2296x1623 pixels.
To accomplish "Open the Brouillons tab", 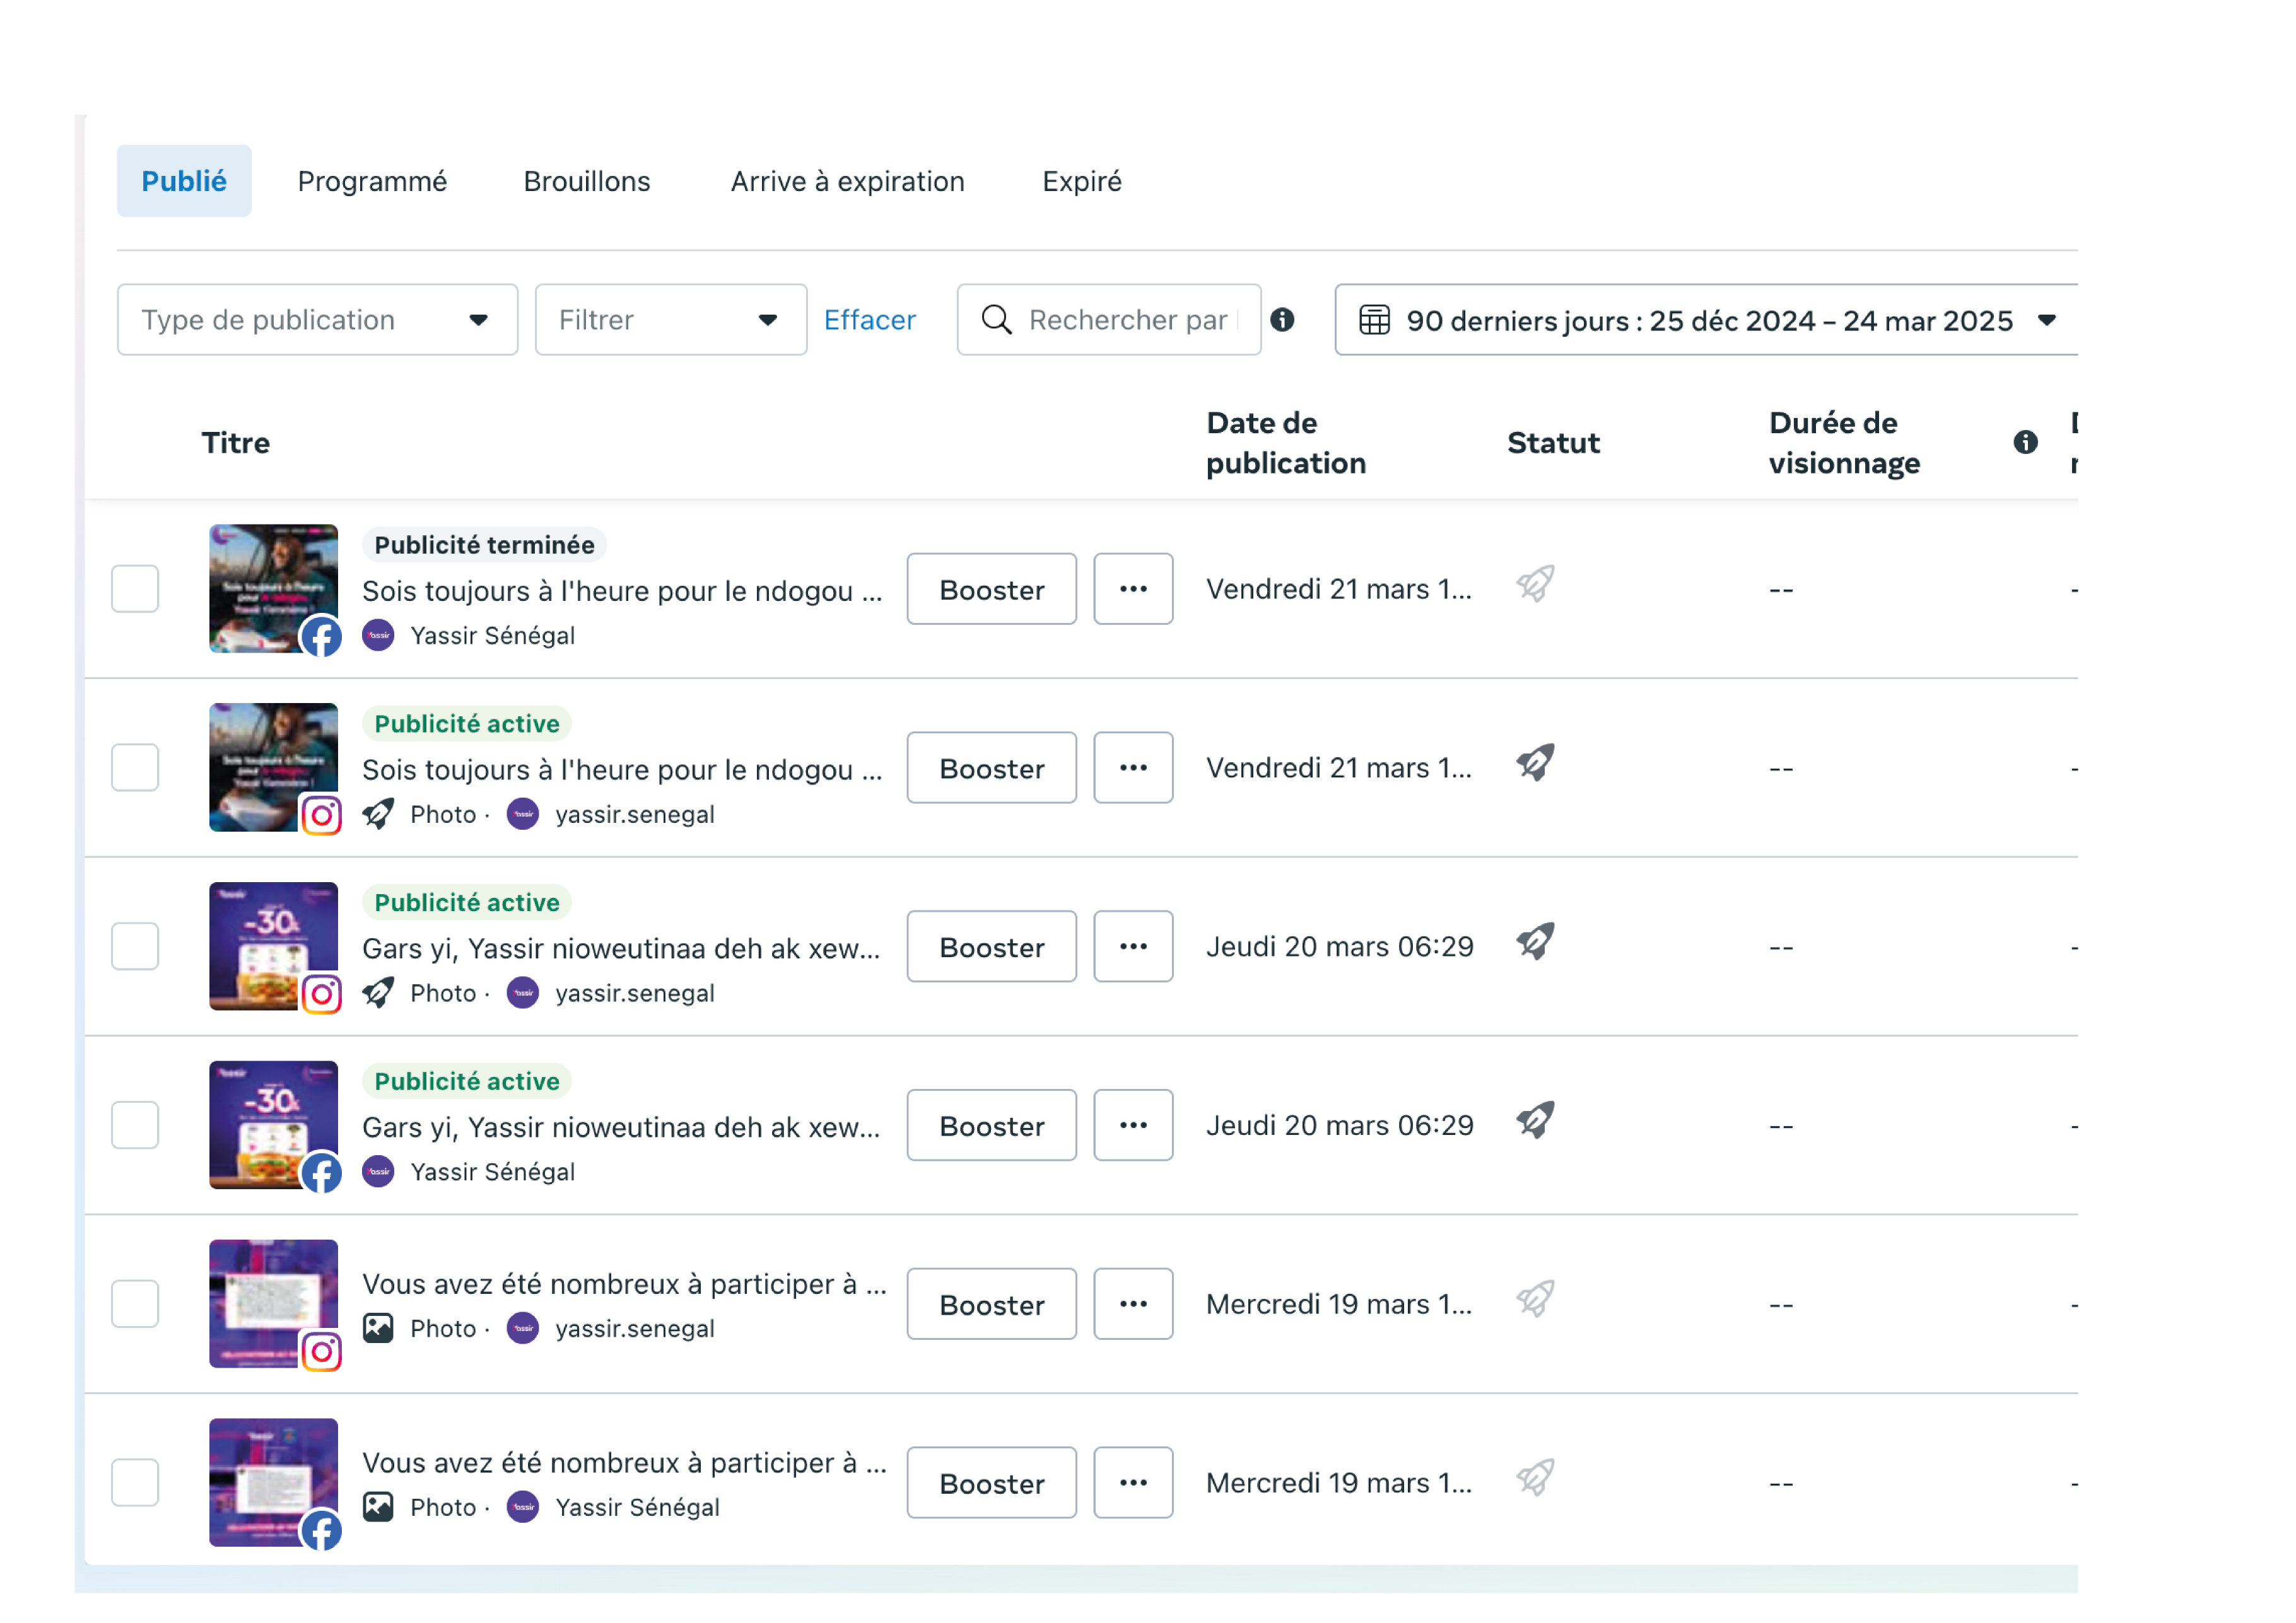I will (x=587, y=182).
